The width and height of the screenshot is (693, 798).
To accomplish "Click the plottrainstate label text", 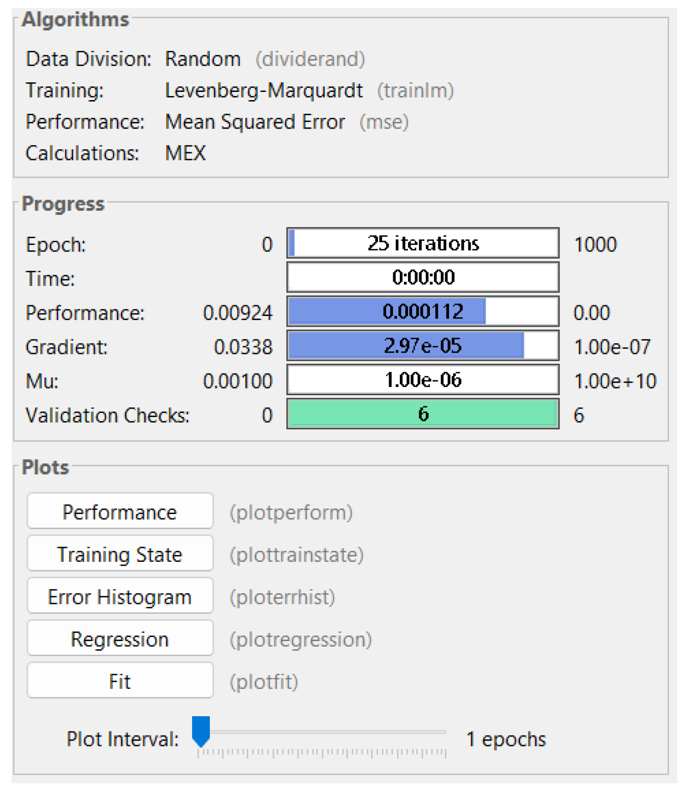I will coord(297,555).
